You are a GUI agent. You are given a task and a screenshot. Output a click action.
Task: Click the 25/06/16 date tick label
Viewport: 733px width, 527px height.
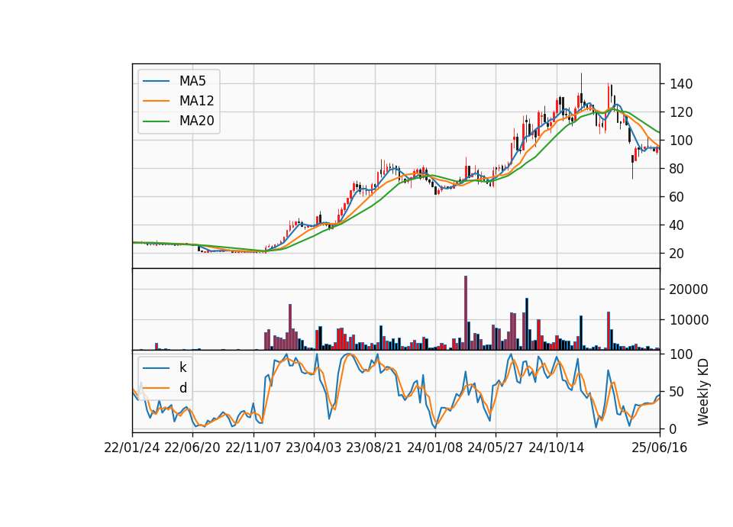pos(660,448)
